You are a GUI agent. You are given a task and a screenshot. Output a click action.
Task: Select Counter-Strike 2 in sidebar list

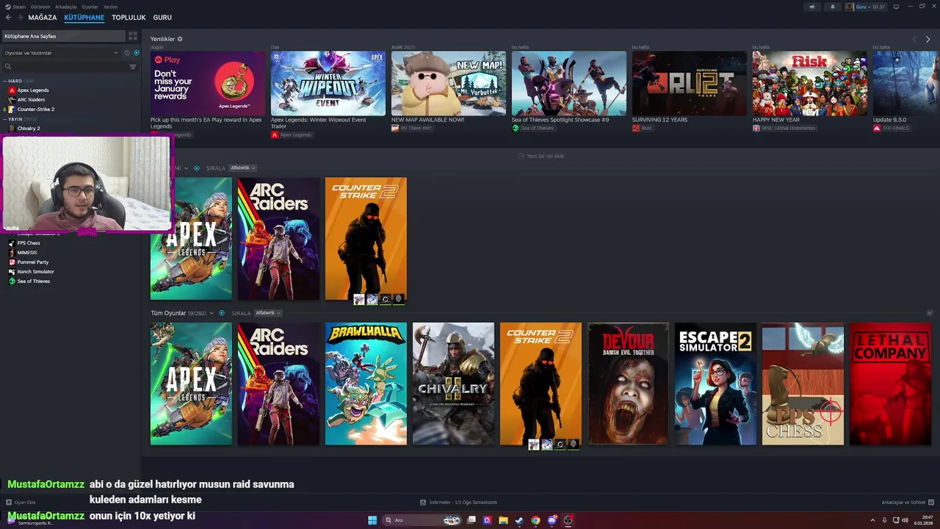click(x=35, y=109)
